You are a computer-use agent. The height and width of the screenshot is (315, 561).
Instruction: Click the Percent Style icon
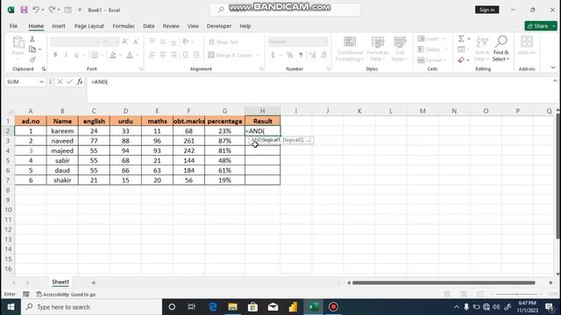pyautogui.click(x=289, y=55)
